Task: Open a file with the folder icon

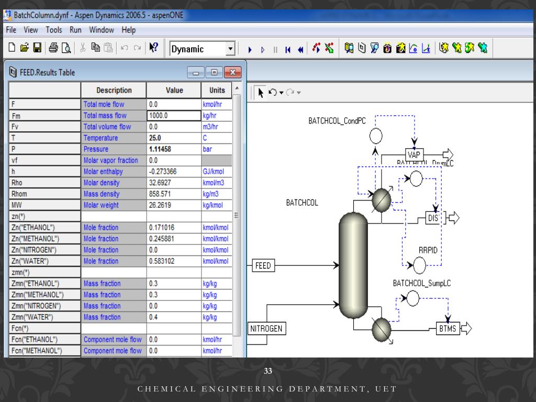Action: click(24, 49)
